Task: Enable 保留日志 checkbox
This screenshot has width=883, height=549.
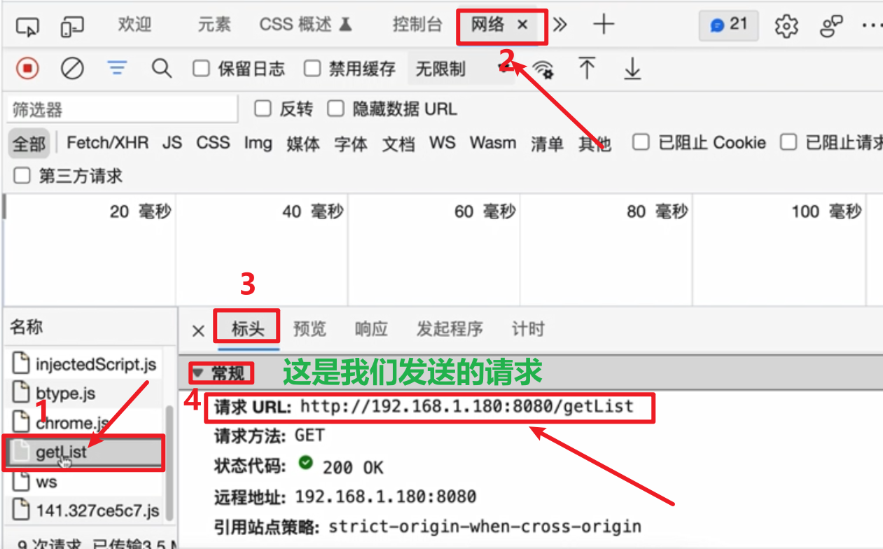Action: [x=202, y=69]
